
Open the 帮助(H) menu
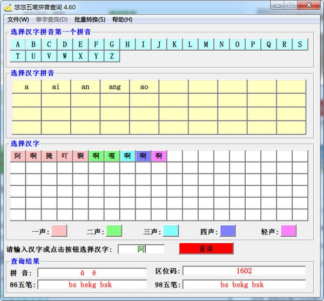[122, 19]
